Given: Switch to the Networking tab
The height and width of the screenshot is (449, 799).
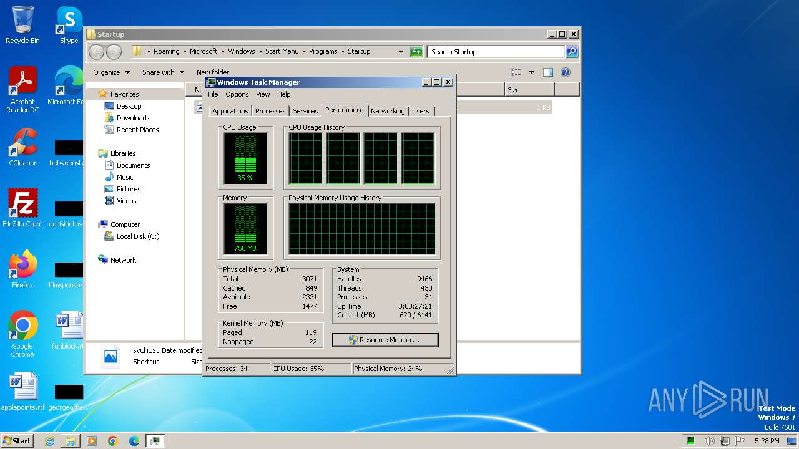Looking at the screenshot, I should click(x=388, y=111).
